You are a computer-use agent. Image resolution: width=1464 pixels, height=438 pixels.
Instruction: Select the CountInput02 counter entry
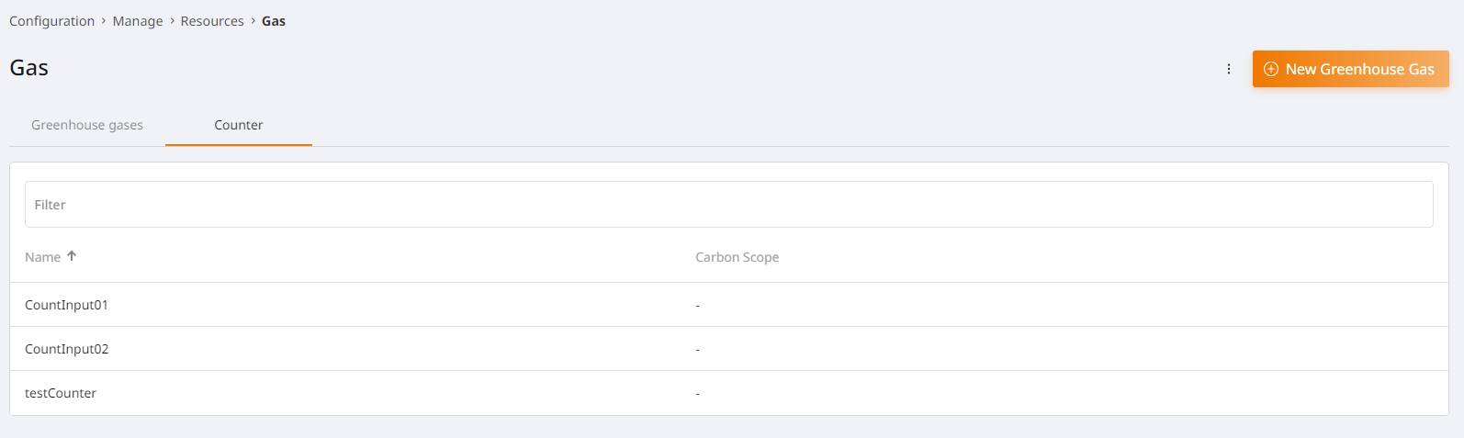66,349
